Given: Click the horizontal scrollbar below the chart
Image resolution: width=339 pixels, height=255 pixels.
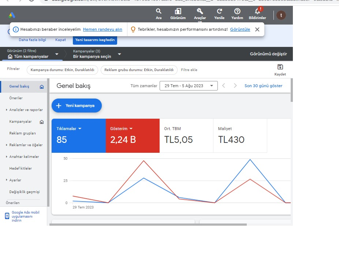Looking at the screenshot, I should point(148,225).
